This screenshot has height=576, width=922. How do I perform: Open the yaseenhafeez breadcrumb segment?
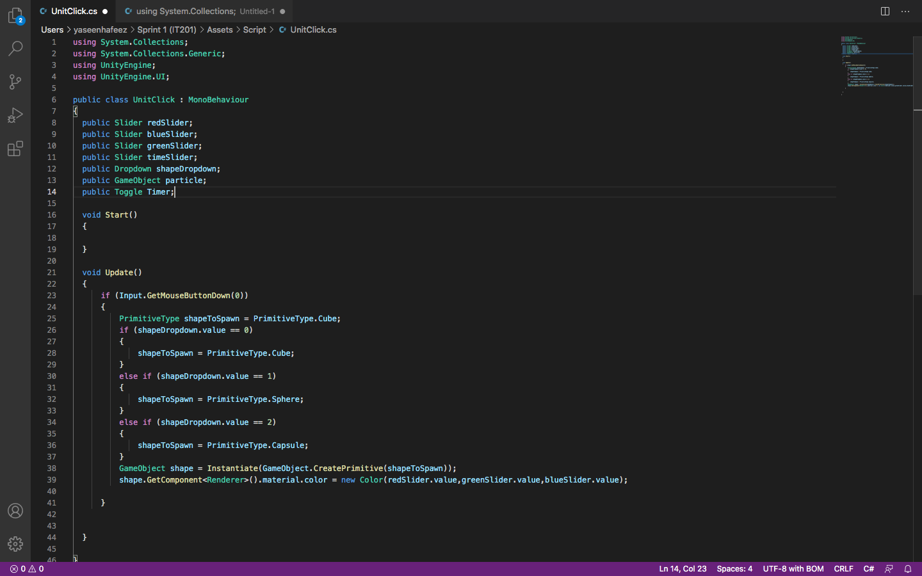[100, 30]
